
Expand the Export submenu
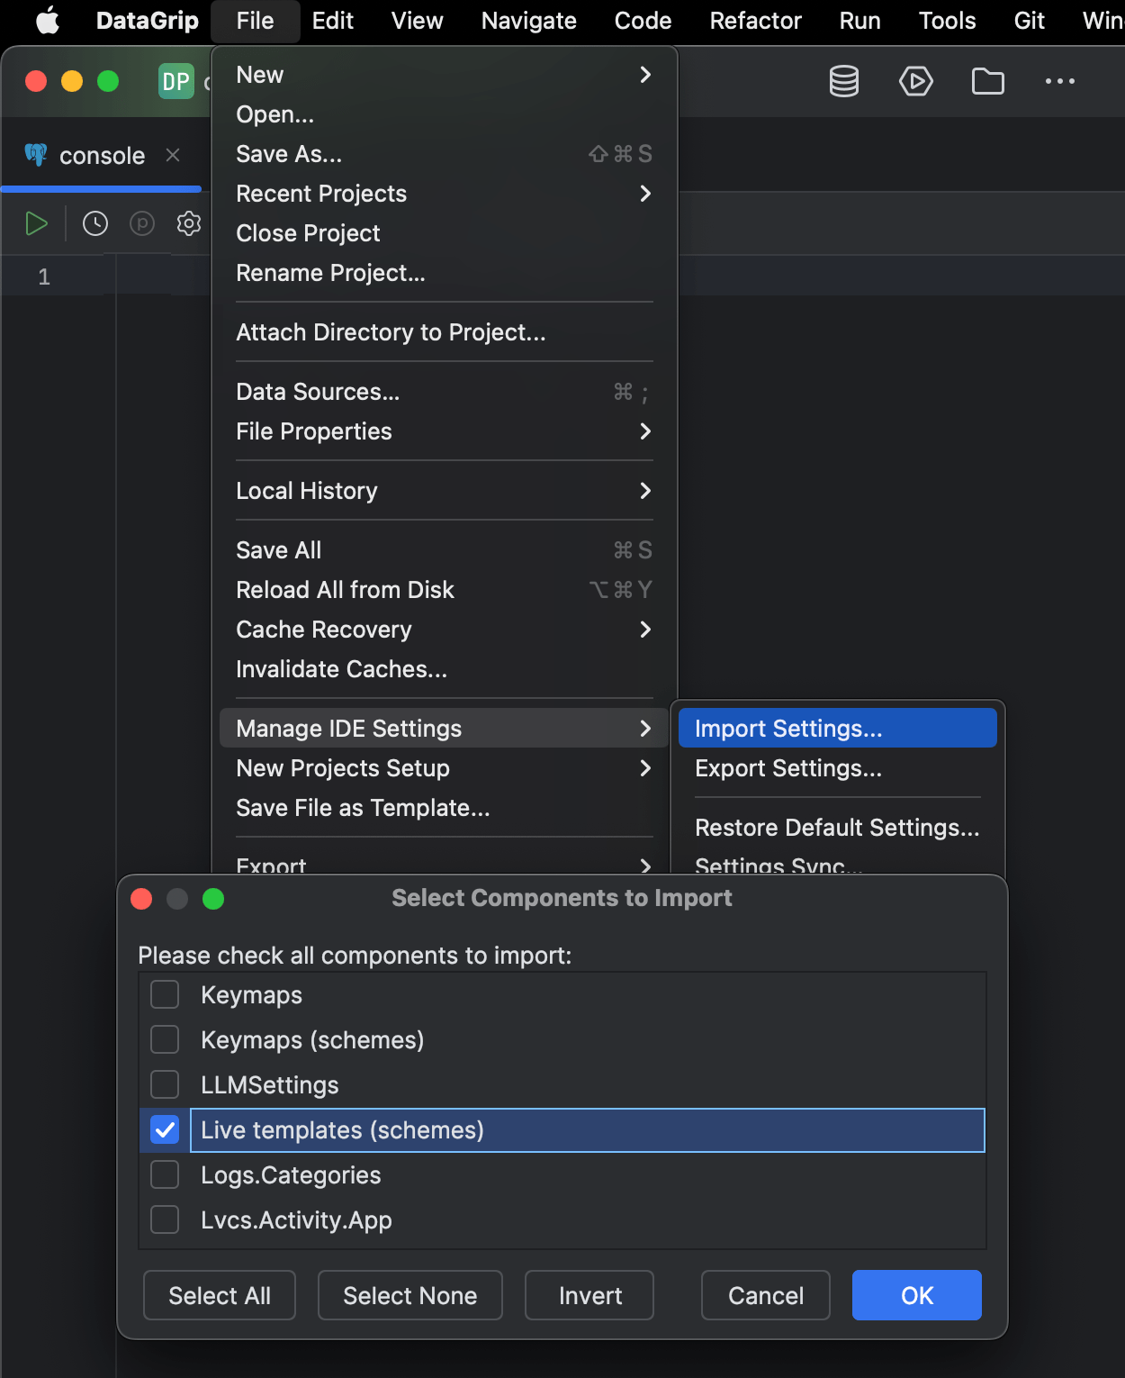(645, 866)
